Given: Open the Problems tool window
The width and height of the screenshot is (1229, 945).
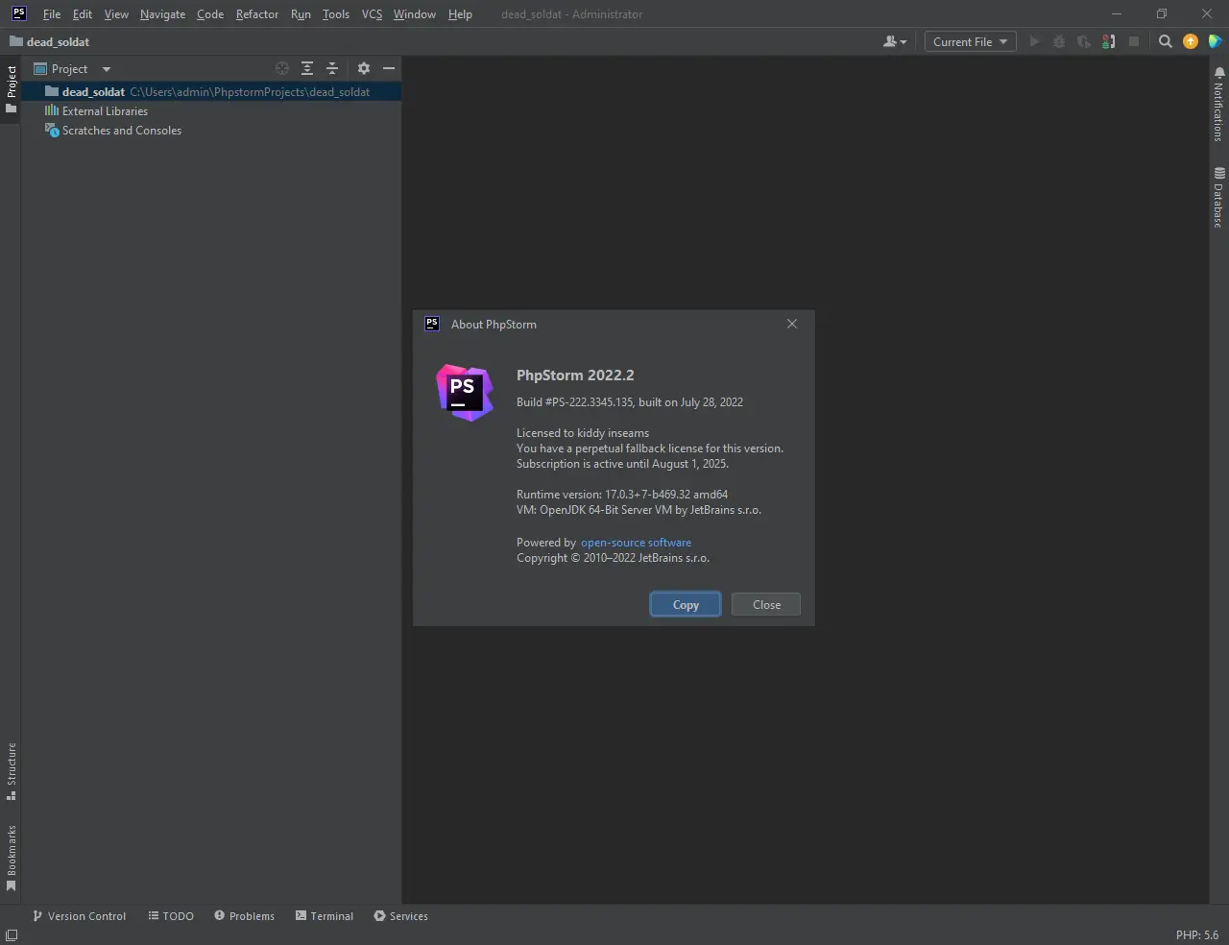Looking at the screenshot, I should 244,916.
